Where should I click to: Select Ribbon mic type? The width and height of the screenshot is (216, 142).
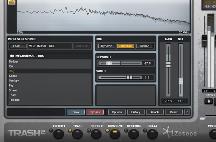pyautogui.click(x=145, y=46)
